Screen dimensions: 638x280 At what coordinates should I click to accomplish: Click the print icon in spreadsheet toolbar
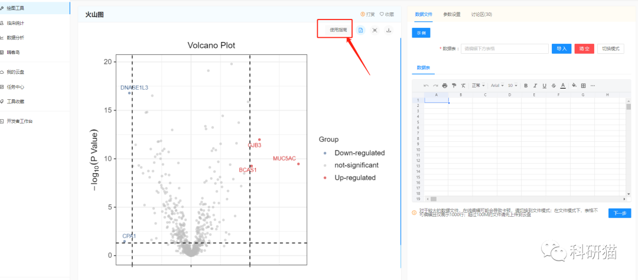pyautogui.click(x=445, y=86)
